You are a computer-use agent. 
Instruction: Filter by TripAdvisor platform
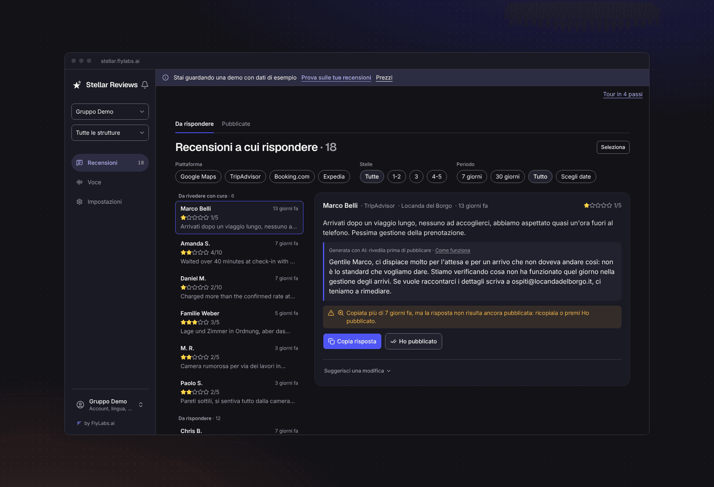(x=245, y=177)
